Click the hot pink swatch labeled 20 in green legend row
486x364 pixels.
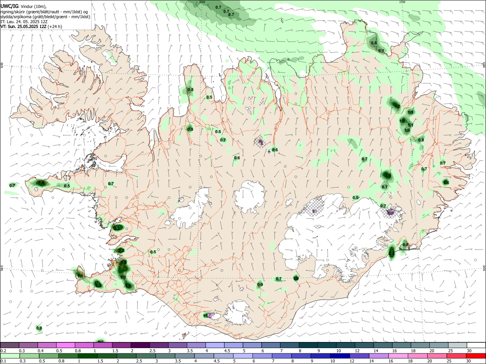pos(436,356)
